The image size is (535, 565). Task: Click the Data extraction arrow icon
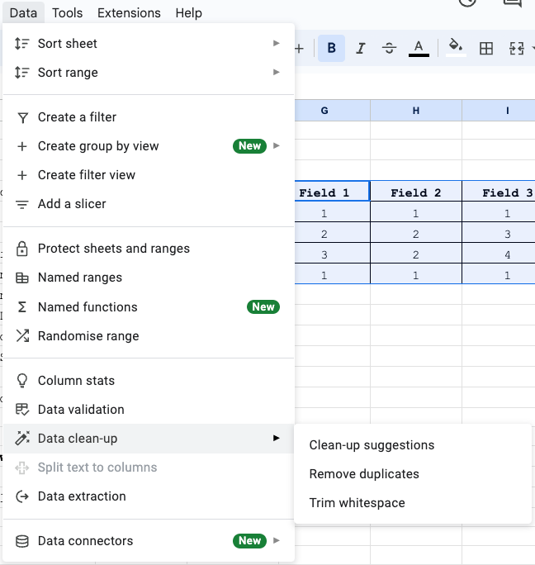tap(22, 496)
